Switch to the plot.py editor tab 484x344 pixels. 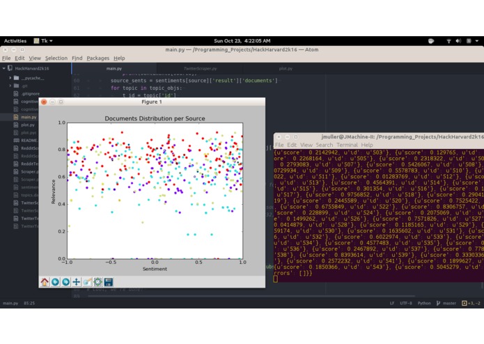point(286,68)
